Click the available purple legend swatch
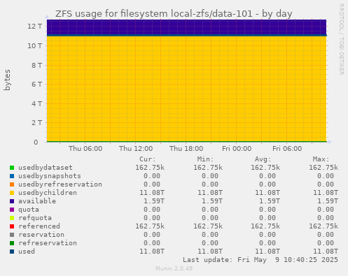This screenshot has height=276, width=348. point(12,201)
